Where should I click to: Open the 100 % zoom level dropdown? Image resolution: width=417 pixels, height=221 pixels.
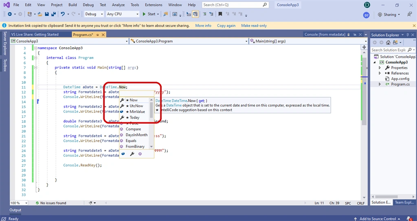click(x=19, y=203)
